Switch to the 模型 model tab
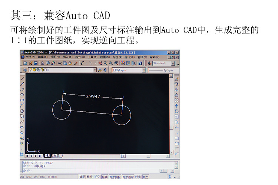Screen dimensions: 278x185 point(47,156)
